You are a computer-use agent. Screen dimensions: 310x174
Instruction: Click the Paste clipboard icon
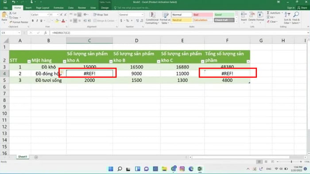[x=4, y=15]
